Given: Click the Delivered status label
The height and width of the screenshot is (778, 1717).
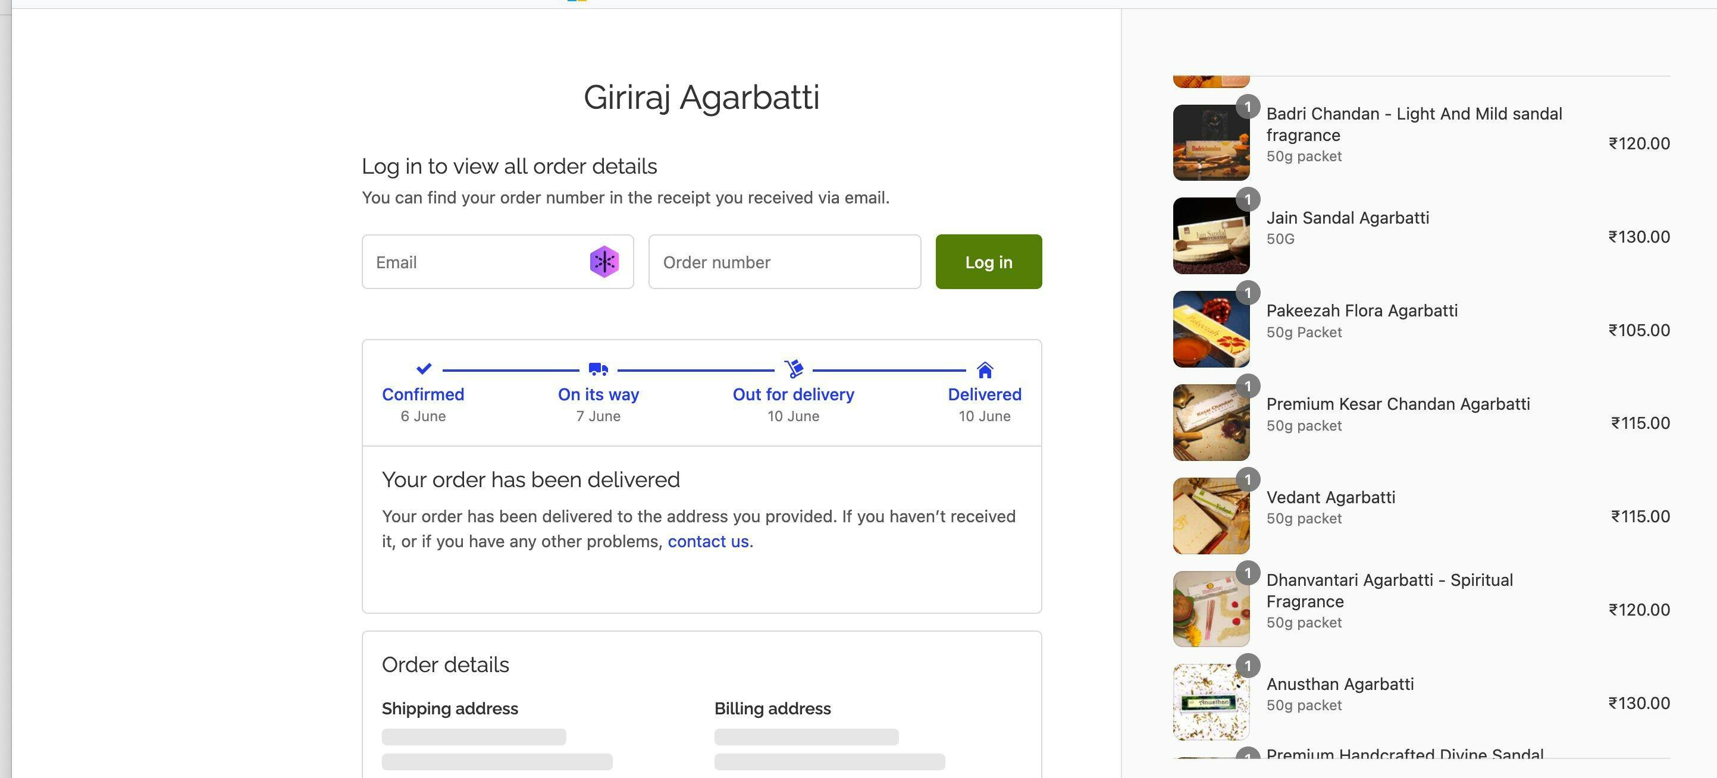Looking at the screenshot, I should tap(984, 394).
